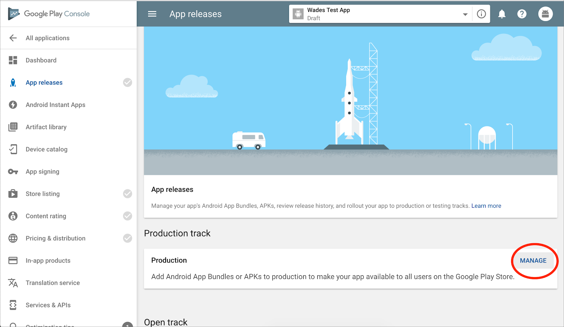The width and height of the screenshot is (564, 327).
Task: Expand the Wades Test App selector dropdown
Action: click(465, 14)
